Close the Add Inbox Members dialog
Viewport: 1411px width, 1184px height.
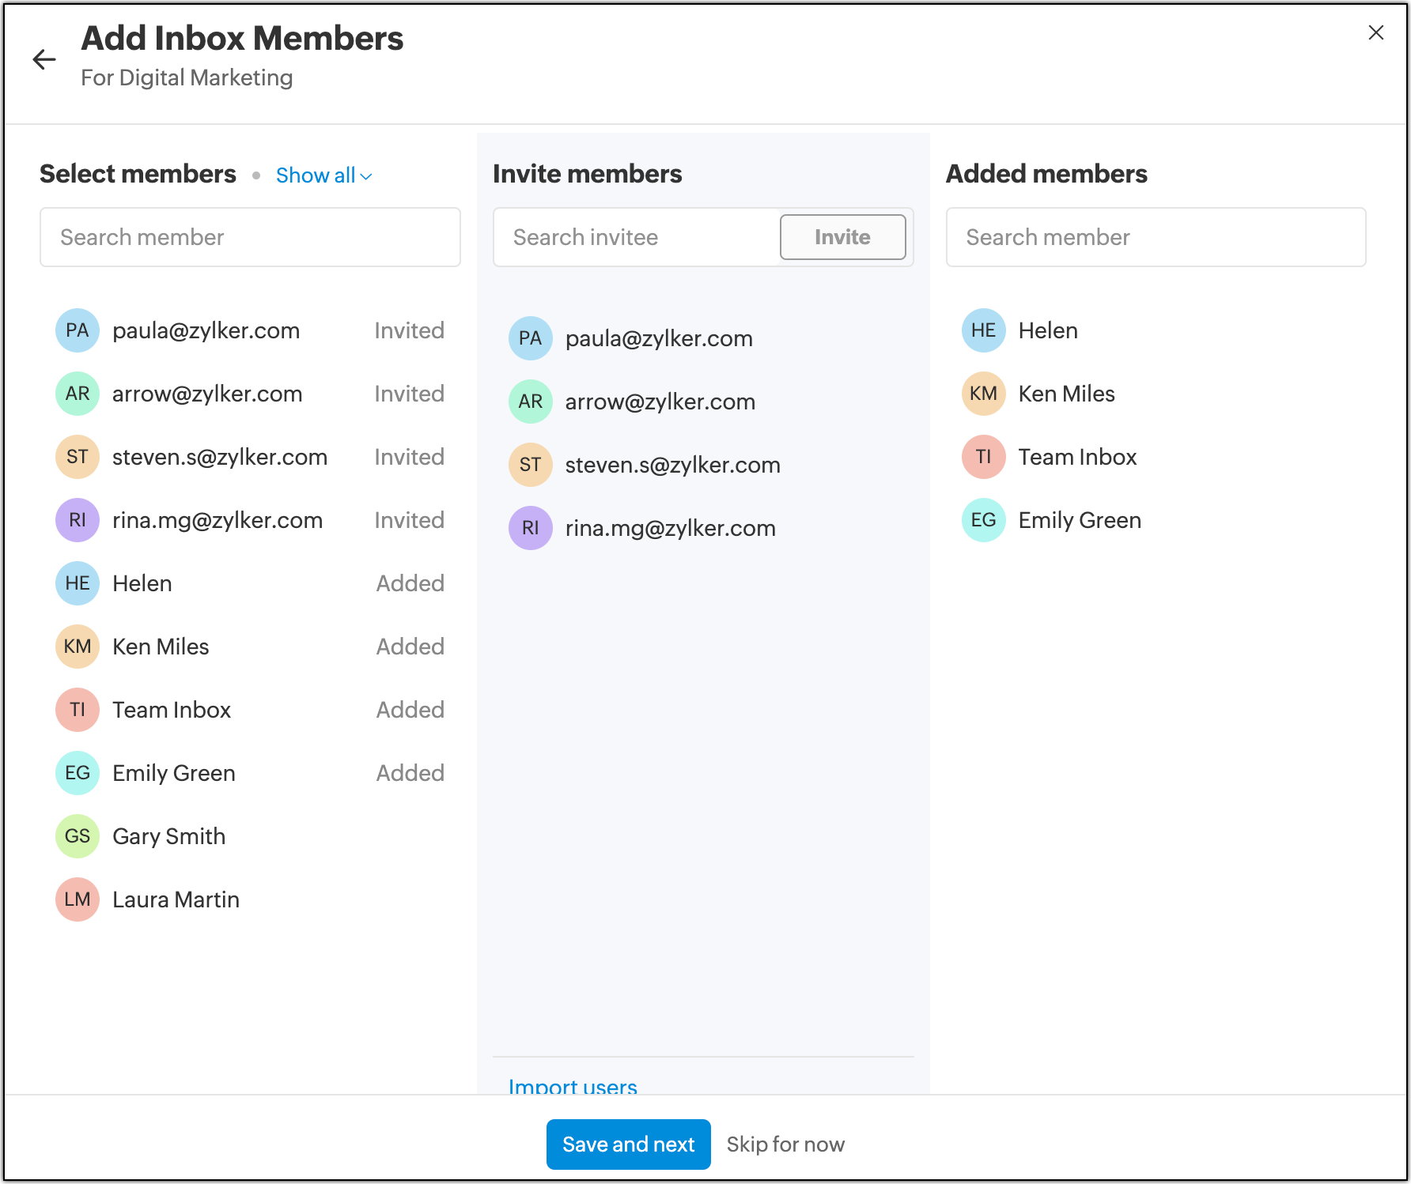1375,32
